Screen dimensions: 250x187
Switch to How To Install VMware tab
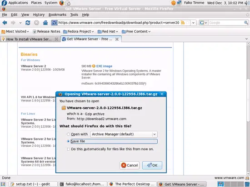pyautogui.click(x=29, y=39)
